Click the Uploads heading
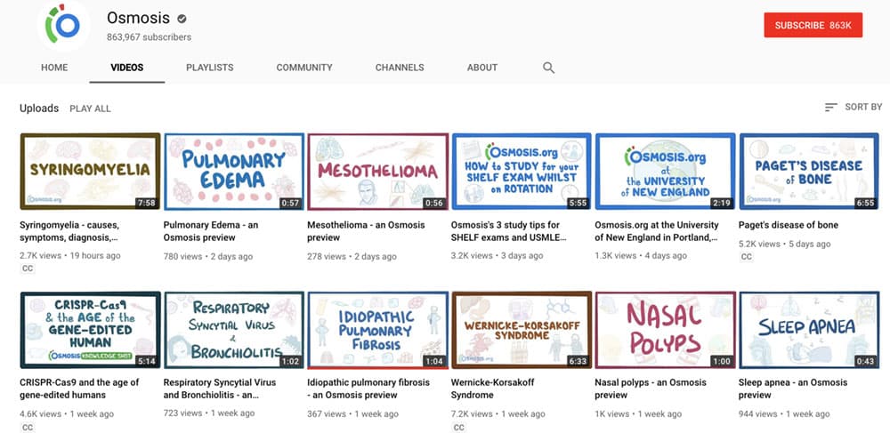890x433 pixels. [x=39, y=108]
